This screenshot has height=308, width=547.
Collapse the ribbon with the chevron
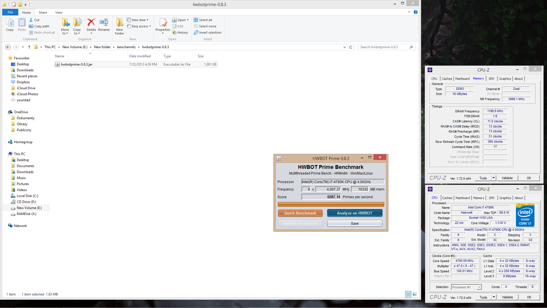point(409,12)
